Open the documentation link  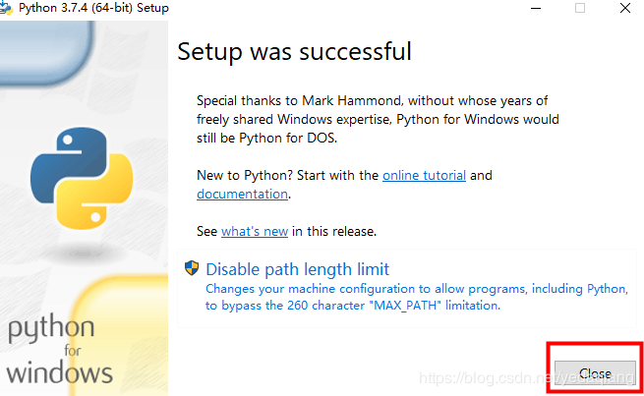(242, 194)
